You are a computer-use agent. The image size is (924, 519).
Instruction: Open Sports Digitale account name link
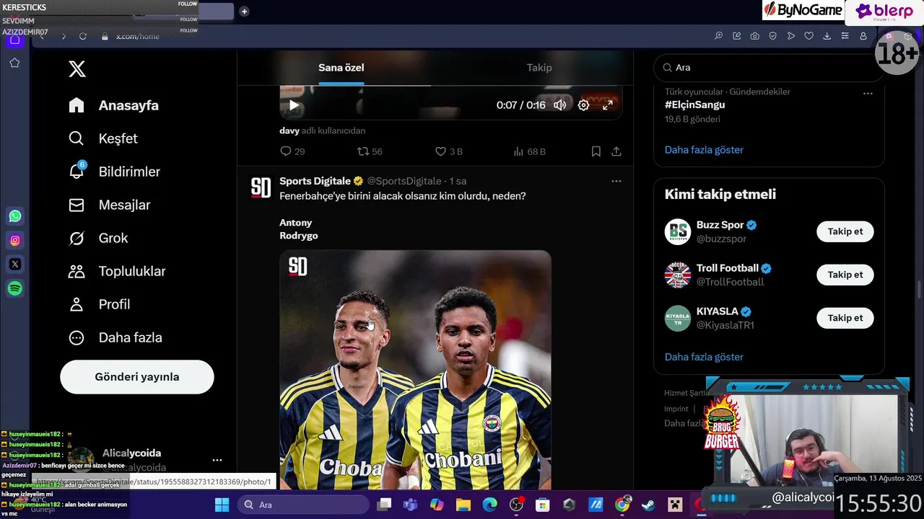pos(315,181)
